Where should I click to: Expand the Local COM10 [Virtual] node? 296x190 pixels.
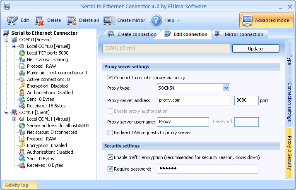coord(14,46)
